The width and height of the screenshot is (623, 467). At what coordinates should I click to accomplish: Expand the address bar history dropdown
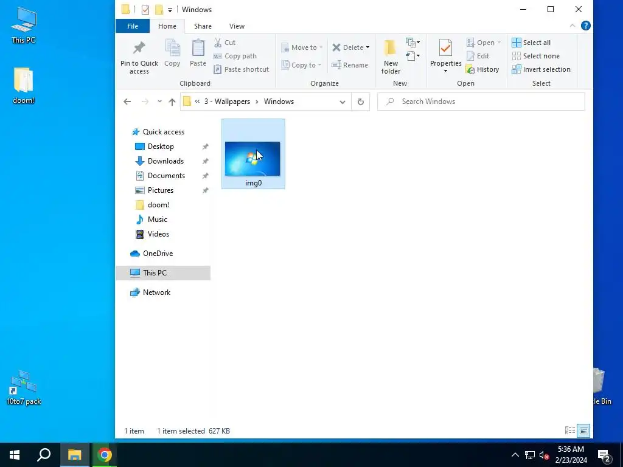pyautogui.click(x=343, y=102)
